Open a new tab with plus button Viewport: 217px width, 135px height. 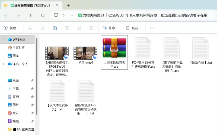click(x=68, y=5)
